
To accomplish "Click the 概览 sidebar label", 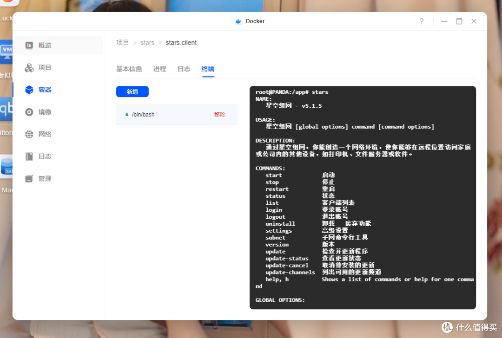I will (45, 45).
